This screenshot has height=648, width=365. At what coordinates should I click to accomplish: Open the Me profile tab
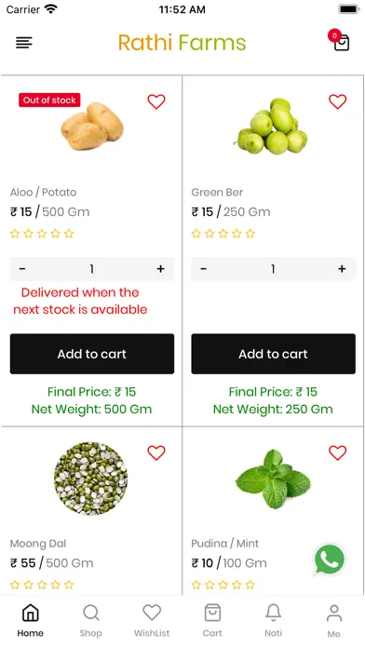(x=334, y=620)
